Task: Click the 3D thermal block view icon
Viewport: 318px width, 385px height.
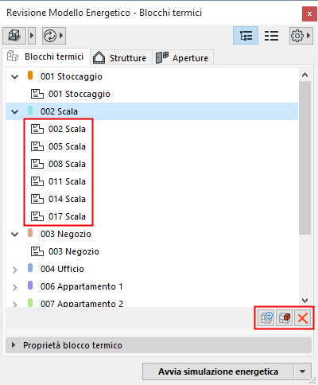Action: (x=14, y=35)
